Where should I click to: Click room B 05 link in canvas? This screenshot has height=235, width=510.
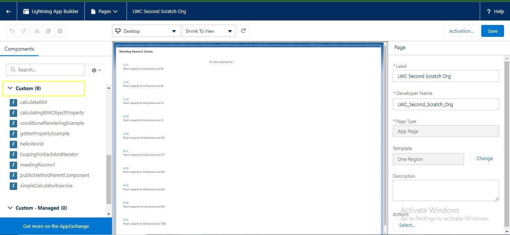(126, 220)
